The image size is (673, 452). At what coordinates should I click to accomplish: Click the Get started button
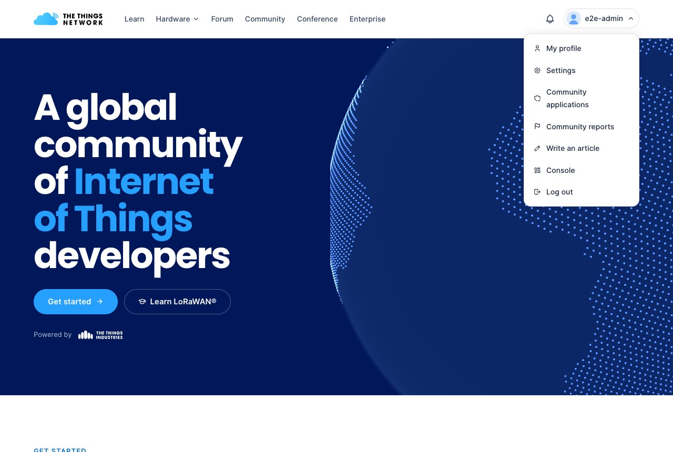[x=76, y=302]
